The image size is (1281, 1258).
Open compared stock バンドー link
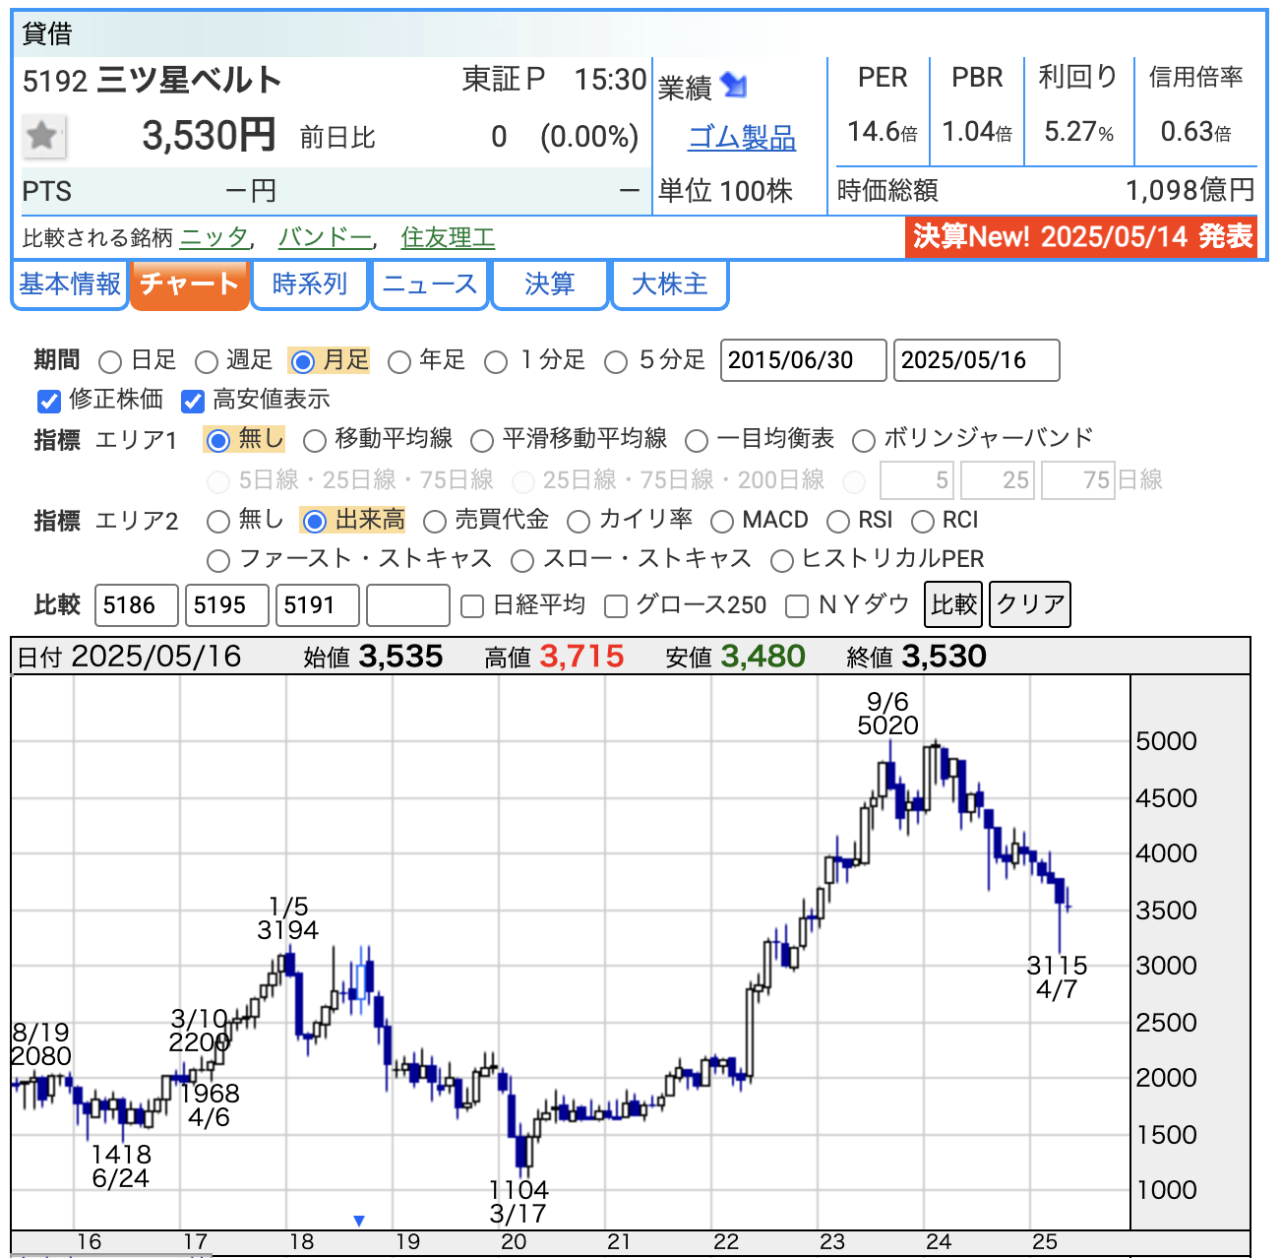pyautogui.click(x=326, y=237)
